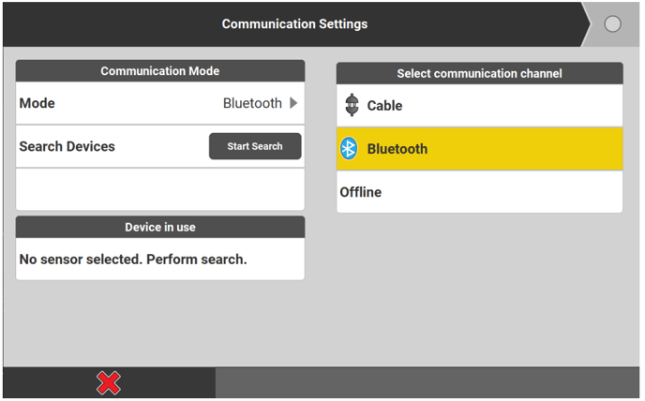645x401 pixels.
Task: Click the Communication Settings title
Action: [294, 23]
